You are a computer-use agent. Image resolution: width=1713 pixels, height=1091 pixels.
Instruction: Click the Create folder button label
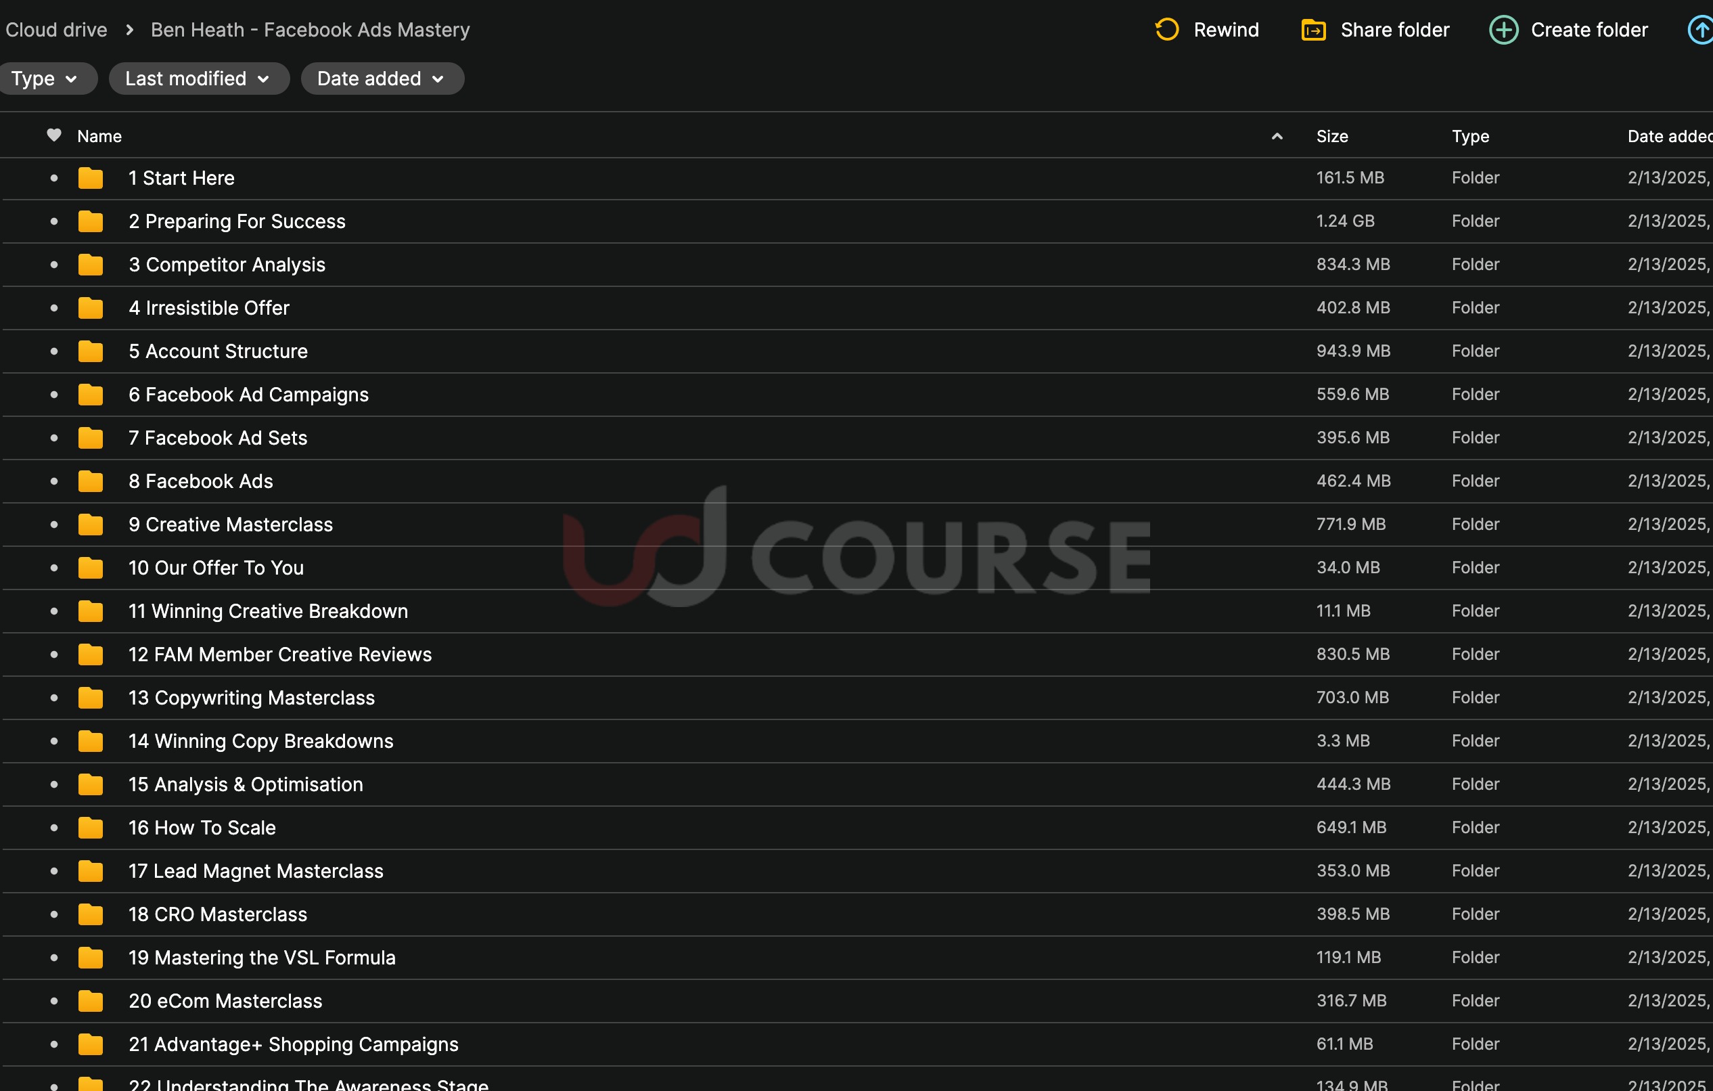pyautogui.click(x=1589, y=30)
